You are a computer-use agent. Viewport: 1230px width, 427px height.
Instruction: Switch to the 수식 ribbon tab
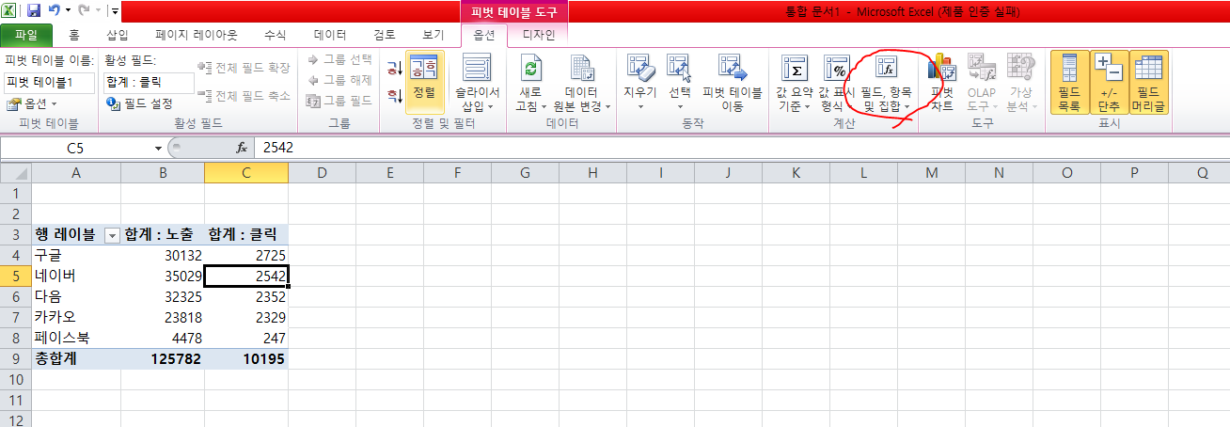tap(275, 36)
